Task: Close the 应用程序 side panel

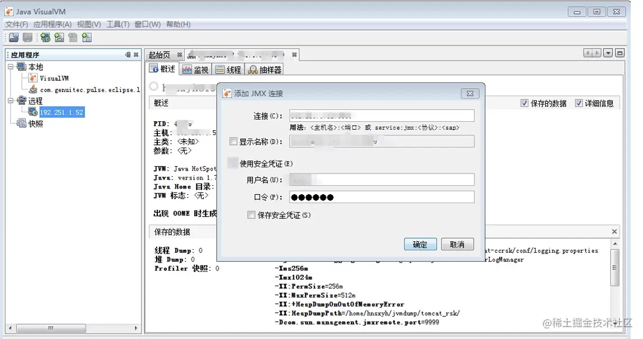Action: [x=136, y=54]
